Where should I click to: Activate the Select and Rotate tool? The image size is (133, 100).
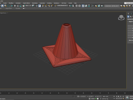[x=18, y=6]
